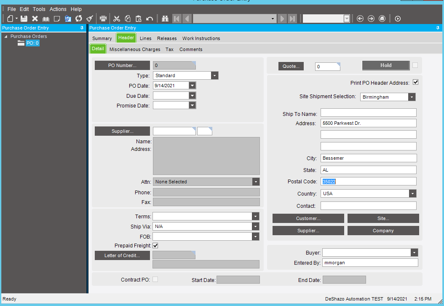This screenshot has width=444, height=306.
Task: Click the back circle arrow icon
Action: (x=360, y=19)
